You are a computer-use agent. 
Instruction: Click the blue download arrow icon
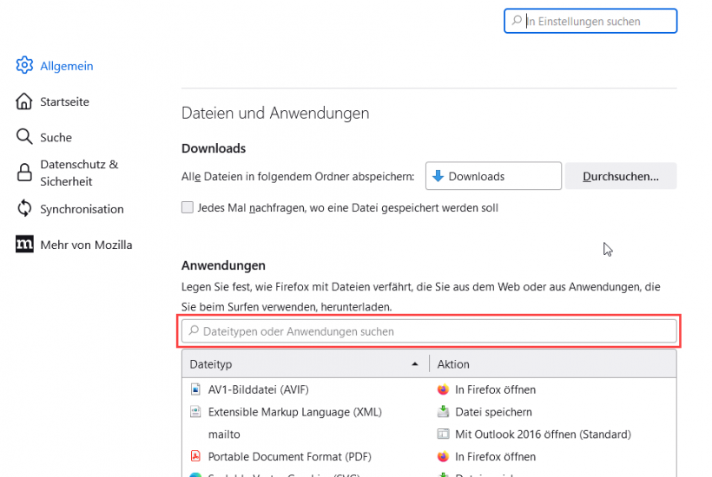pos(438,176)
